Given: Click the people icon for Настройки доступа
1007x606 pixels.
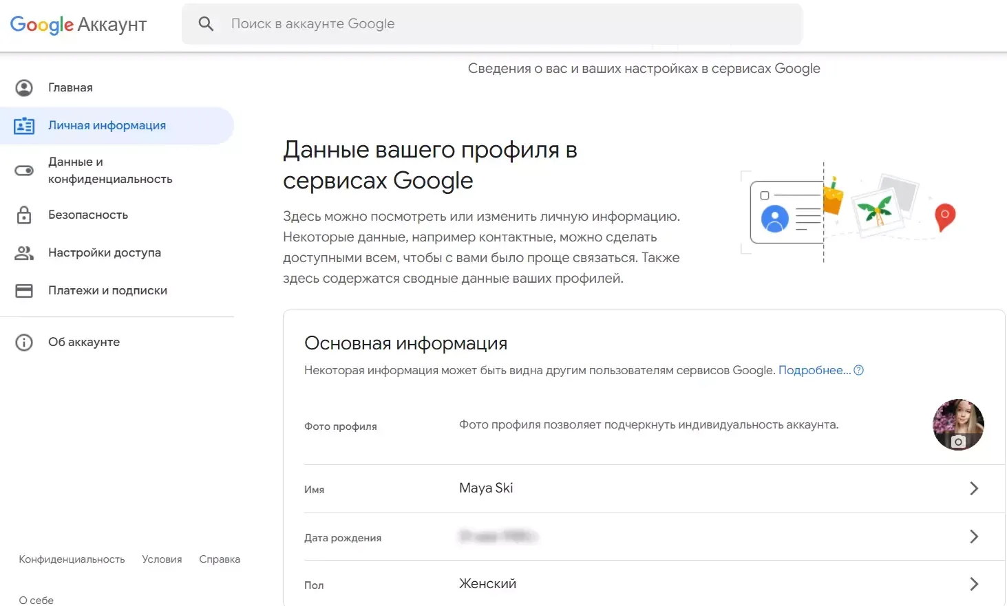Looking at the screenshot, I should [24, 253].
